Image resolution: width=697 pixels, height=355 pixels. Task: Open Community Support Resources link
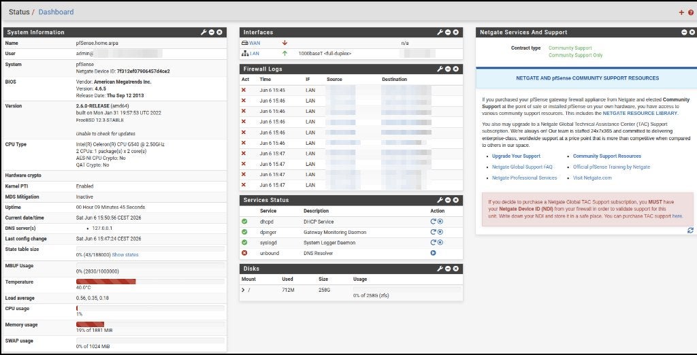point(606,156)
